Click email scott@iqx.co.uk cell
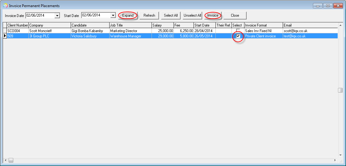Viewport: 346px width, 166px height. tap(310, 31)
